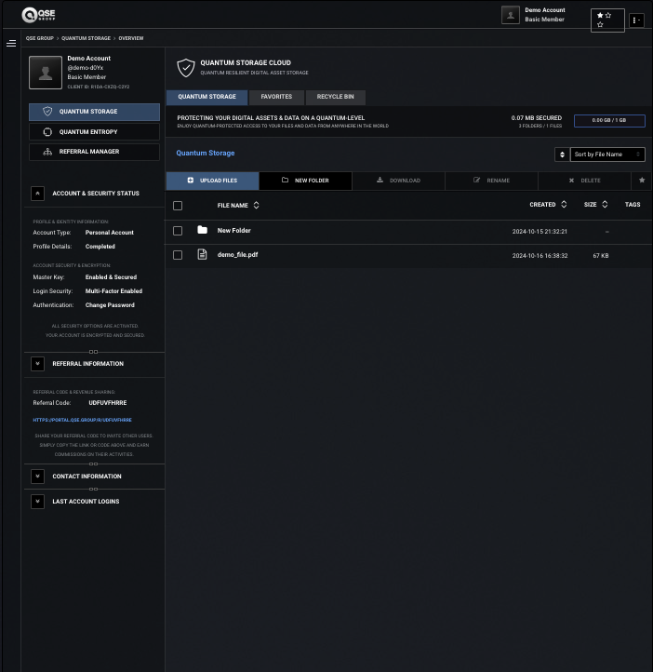Check the demo_file.pdf row checkbox
Image resolution: width=653 pixels, height=672 pixels.
(x=178, y=255)
